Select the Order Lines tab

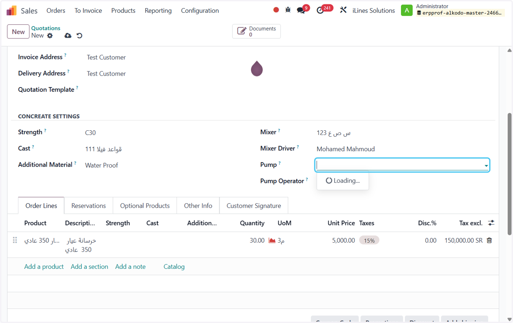click(x=41, y=206)
